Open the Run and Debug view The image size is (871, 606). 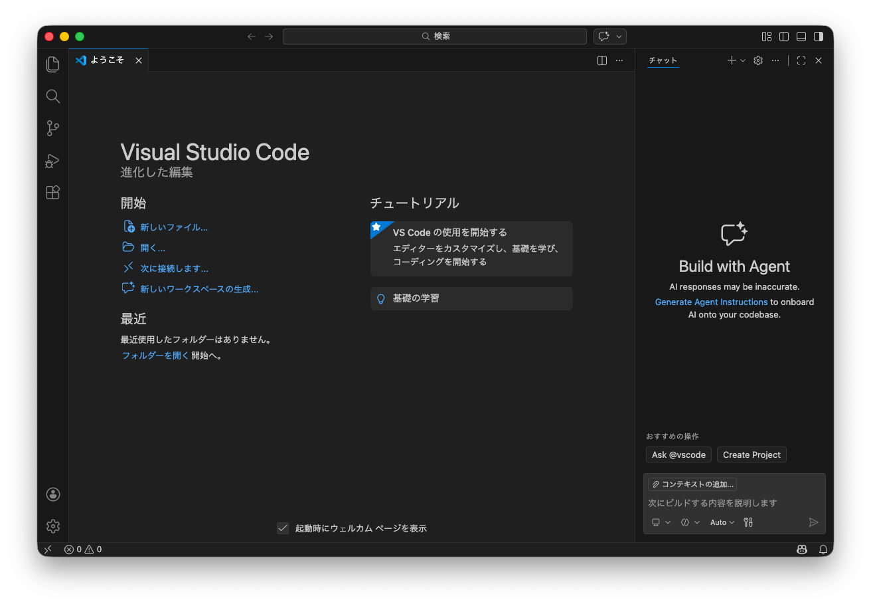(53, 160)
